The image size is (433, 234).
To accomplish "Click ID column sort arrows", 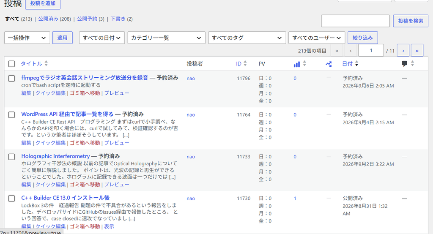I will point(245,63).
